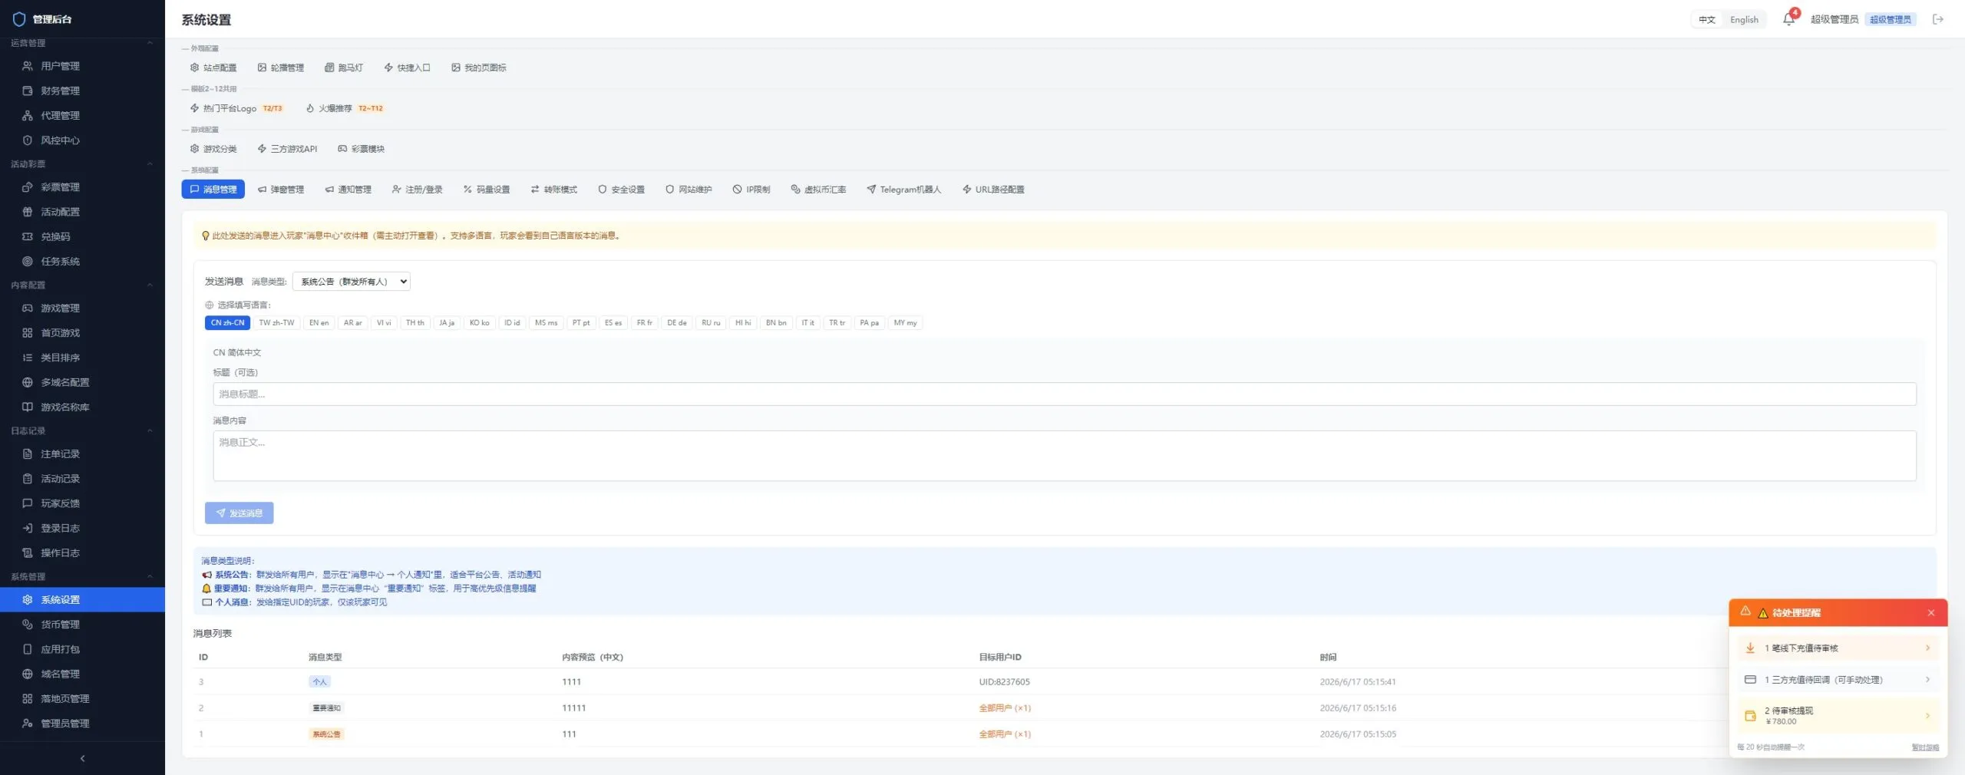Collapse the 活动彩票 sidebar group
1965x775 pixels.
pyautogui.click(x=150, y=164)
